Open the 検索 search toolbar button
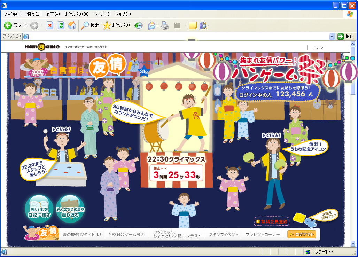This screenshot has height=257, width=358. tap(90, 25)
